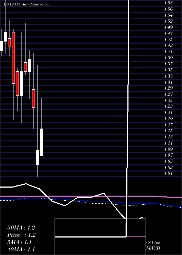
Task: Click the 5MA : 1.1 readout
Action: 20,242
